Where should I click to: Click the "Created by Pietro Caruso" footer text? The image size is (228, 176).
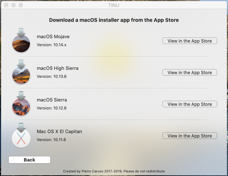click(x=114, y=171)
